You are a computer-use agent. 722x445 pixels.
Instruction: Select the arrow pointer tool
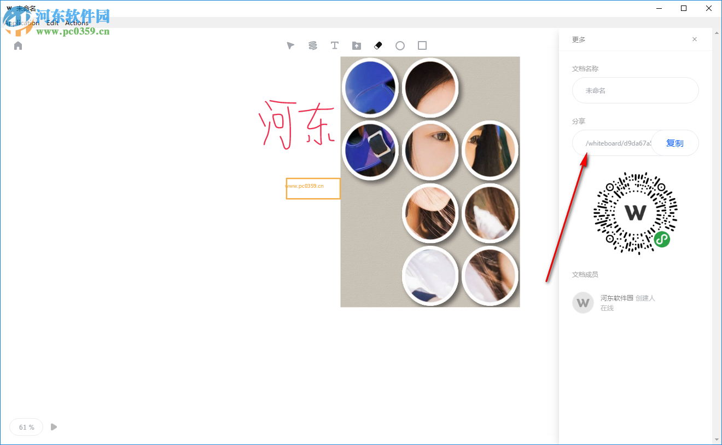click(290, 45)
